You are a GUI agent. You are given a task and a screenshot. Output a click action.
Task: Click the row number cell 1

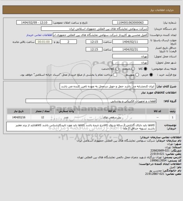point(173,117)
